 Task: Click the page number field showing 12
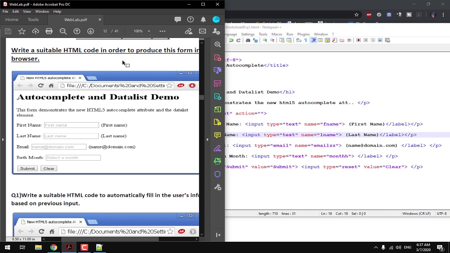tap(105, 31)
